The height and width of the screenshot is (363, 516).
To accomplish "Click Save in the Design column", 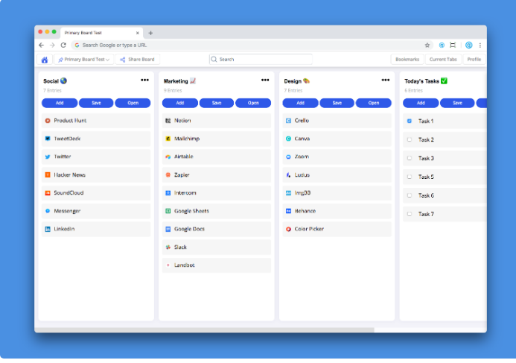I will 337,103.
